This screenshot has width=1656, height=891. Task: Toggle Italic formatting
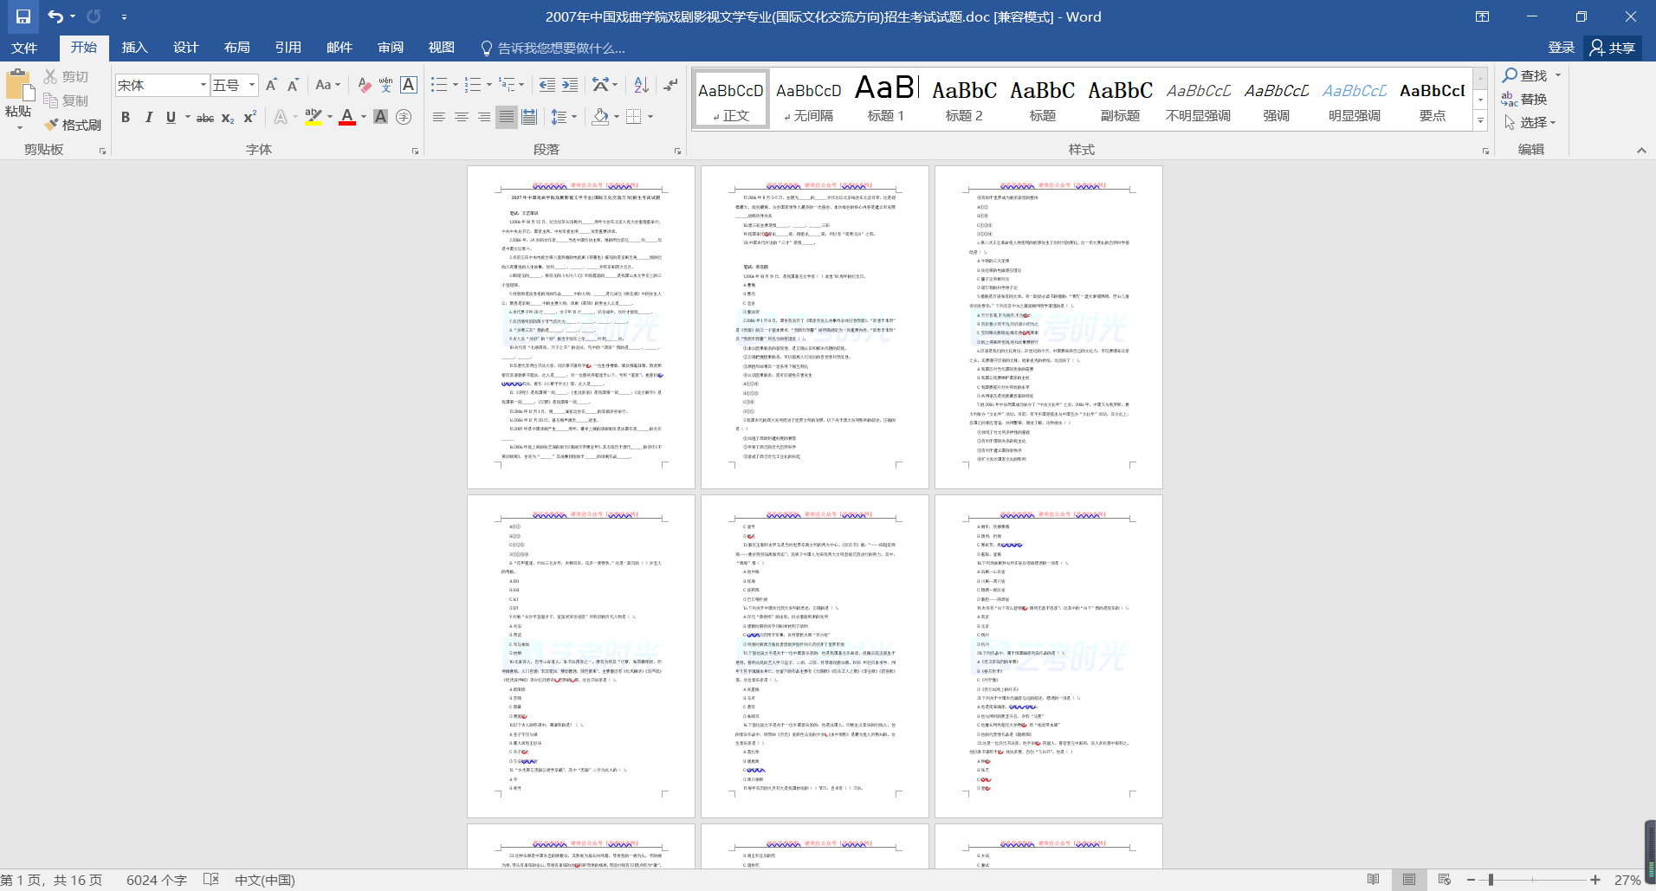point(148,117)
